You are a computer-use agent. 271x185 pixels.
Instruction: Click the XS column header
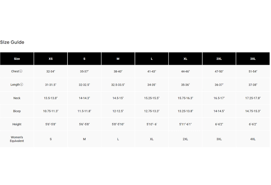pos(51,59)
